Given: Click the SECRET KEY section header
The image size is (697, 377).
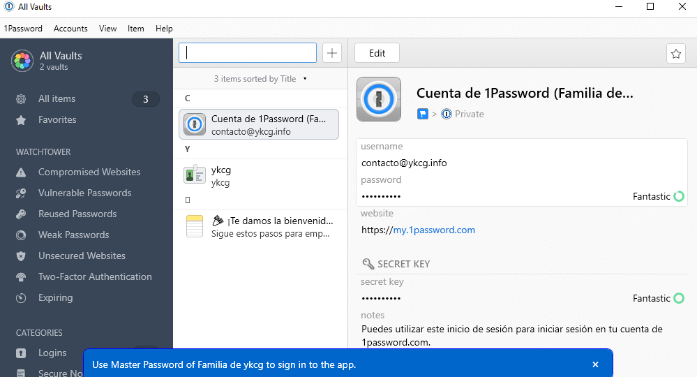Looking at the screenshot, I should click(x=404, y=264).
